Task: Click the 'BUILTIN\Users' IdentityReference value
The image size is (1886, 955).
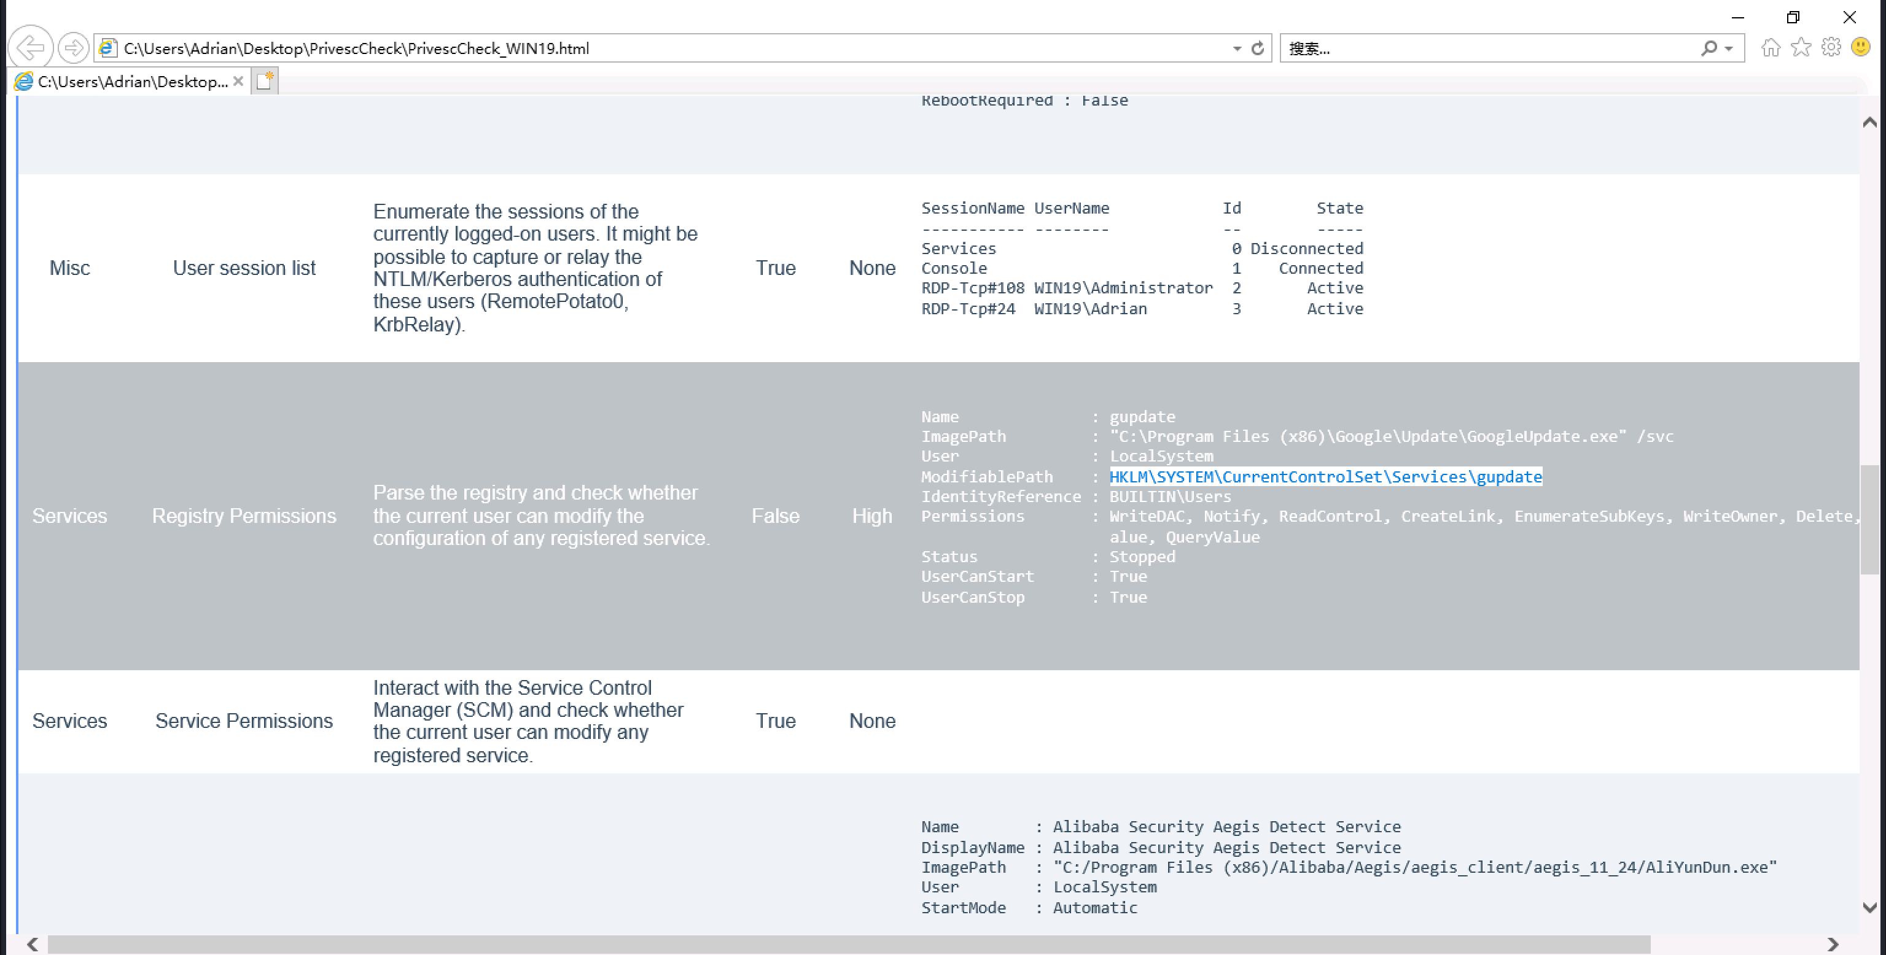Action: (1170, 496)
